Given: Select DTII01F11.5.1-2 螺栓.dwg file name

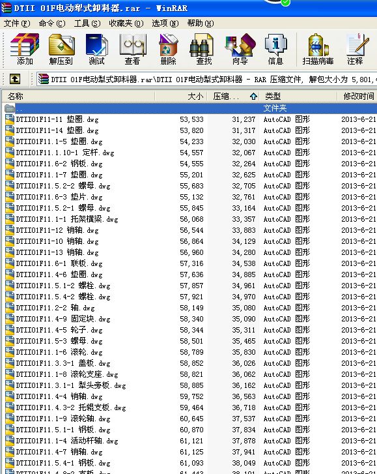Looking at the screenshot, I should 63,286.
